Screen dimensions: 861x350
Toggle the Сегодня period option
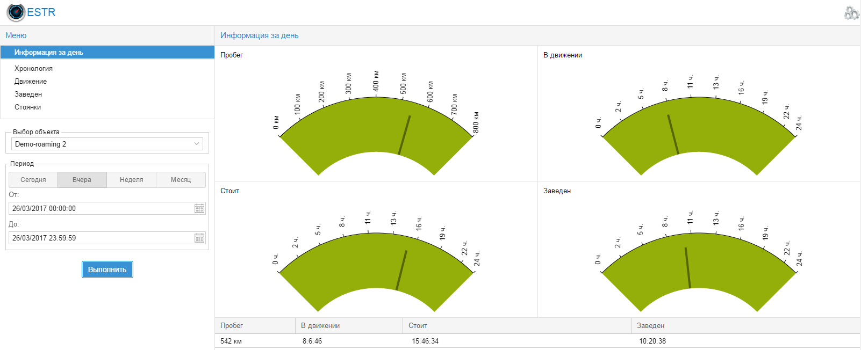pos(33,180)
